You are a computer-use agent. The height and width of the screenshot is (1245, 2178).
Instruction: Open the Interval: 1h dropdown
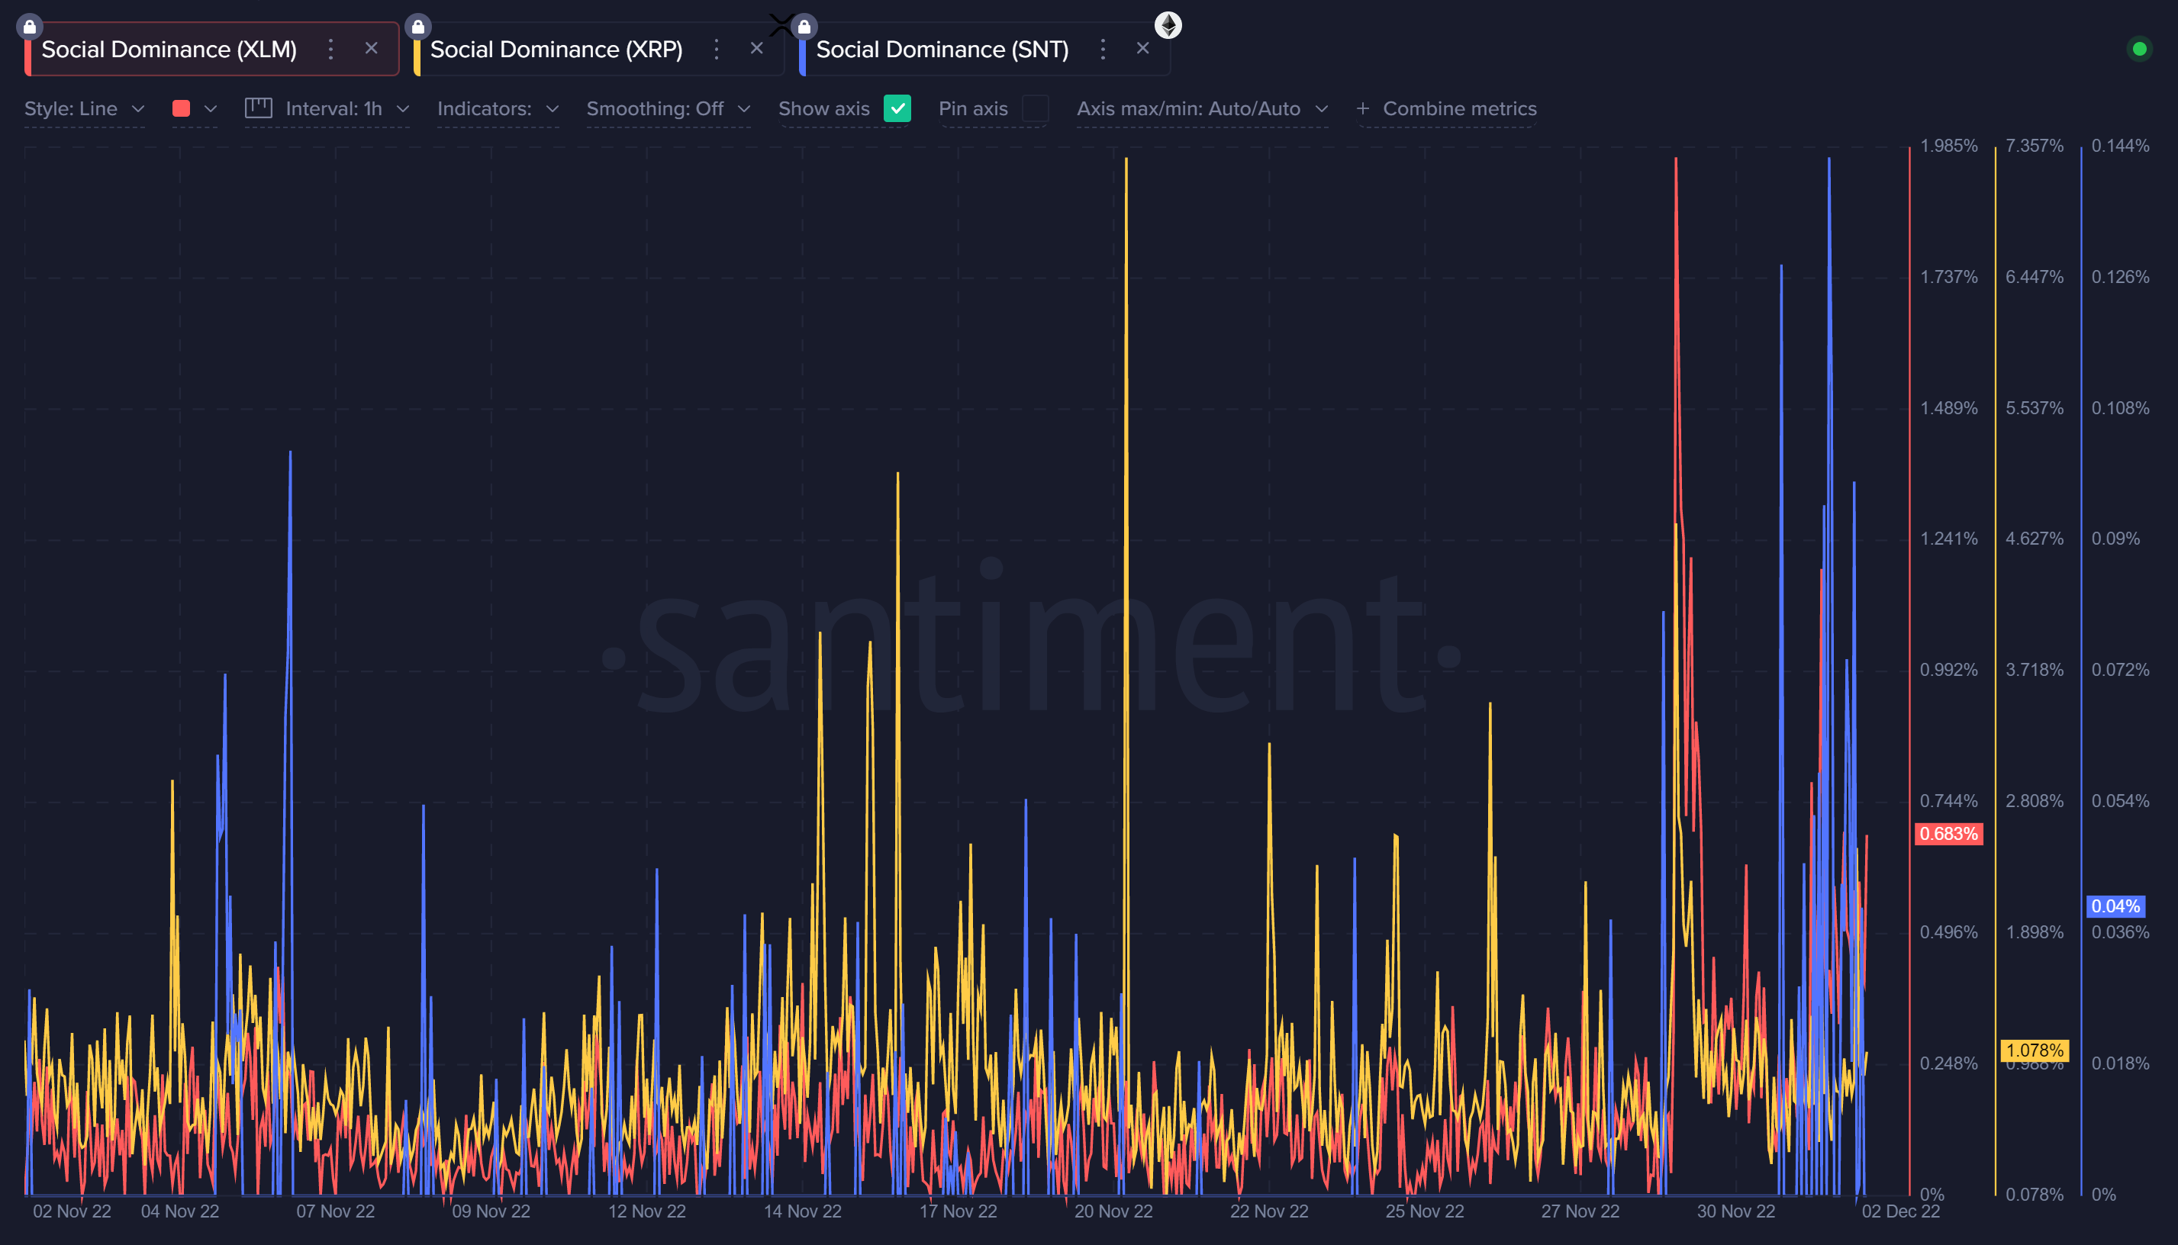(x=347, y=108)
